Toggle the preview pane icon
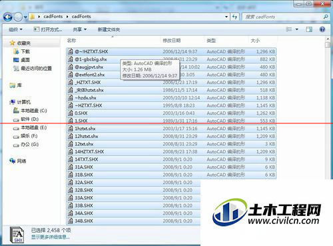333x246 pixels. pos(309,29)
